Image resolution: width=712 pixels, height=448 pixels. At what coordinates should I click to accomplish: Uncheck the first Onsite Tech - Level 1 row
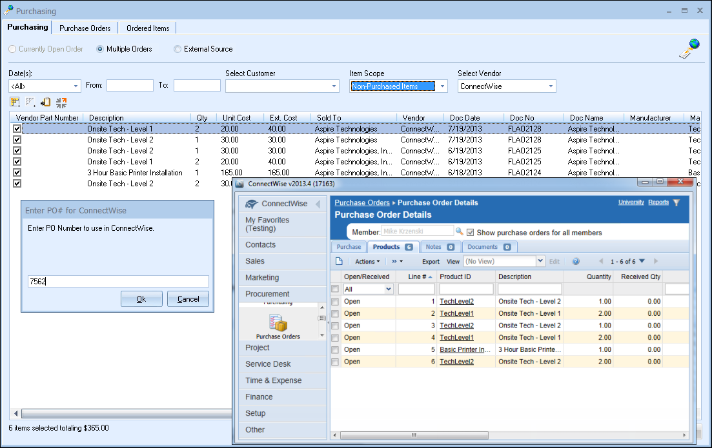17,129
